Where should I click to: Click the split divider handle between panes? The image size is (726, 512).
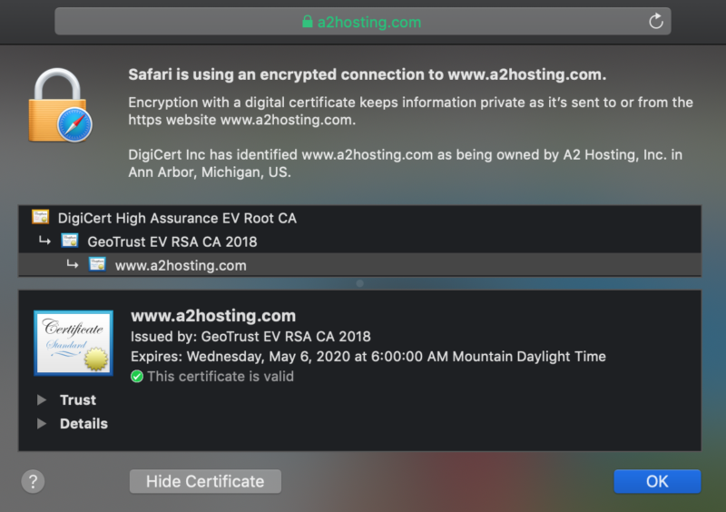click(x=359, y=283)
